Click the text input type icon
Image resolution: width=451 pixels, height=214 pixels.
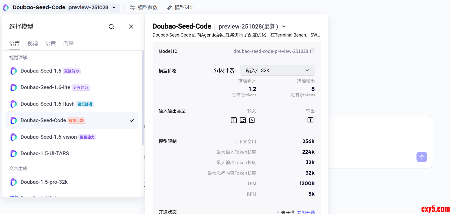click(234, 120)
